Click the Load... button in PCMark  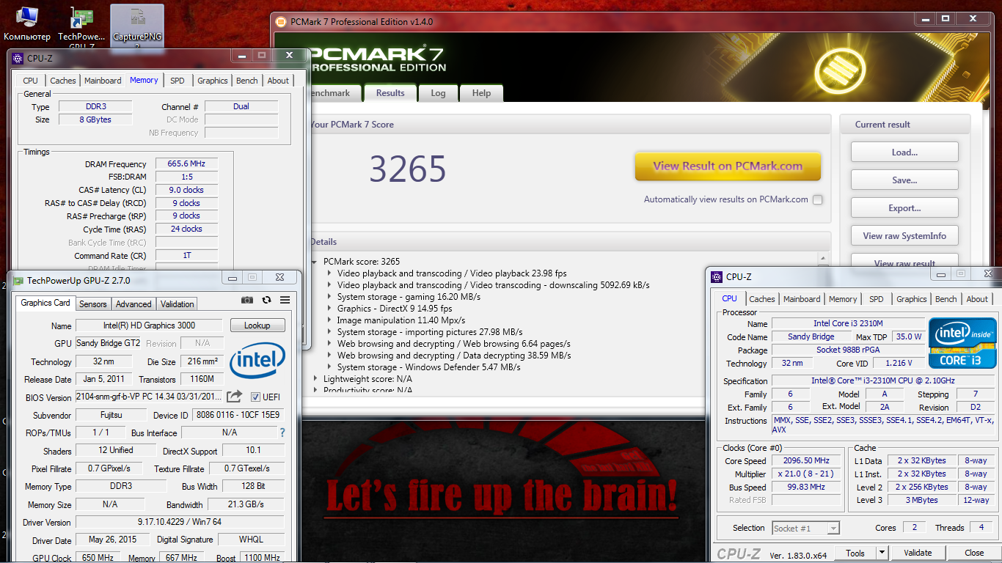pos(904,152)
